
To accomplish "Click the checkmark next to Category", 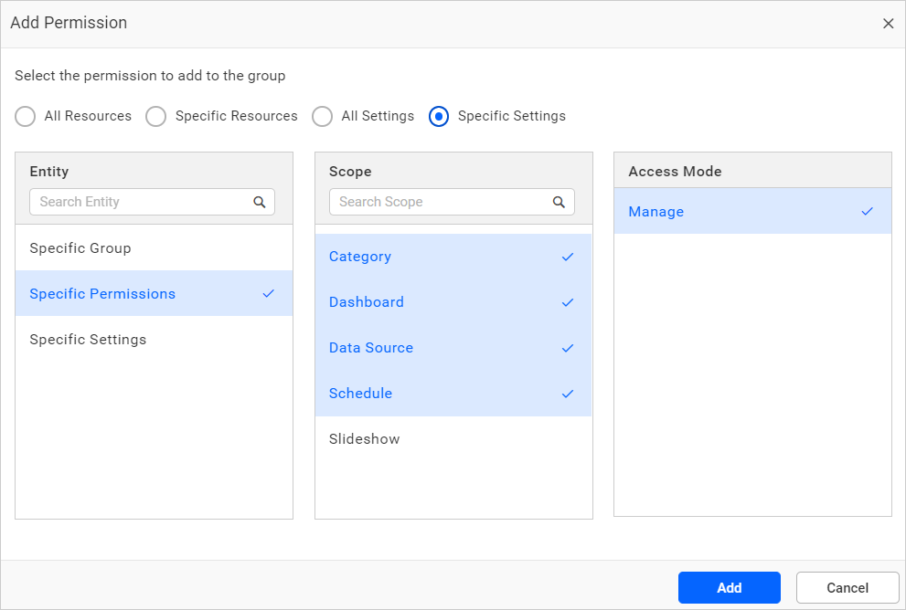I will click(568, 257).
